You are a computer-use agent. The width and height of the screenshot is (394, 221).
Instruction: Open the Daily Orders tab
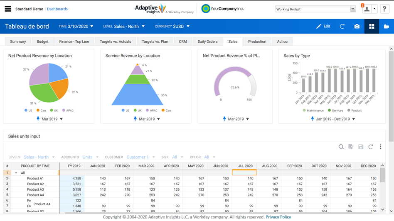coord(207,42)
